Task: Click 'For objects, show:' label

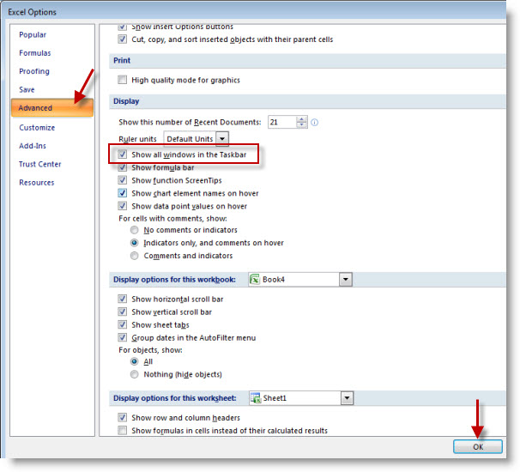Action: click(150, 349)
